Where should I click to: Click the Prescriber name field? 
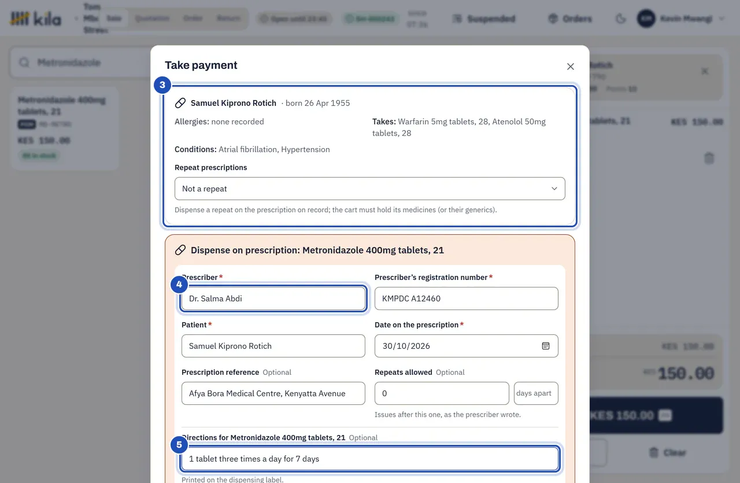pyautogui.click(x=273, y=298)
